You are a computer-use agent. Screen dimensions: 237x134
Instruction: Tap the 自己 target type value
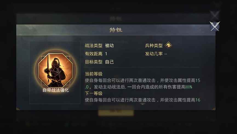coord(109,62)
